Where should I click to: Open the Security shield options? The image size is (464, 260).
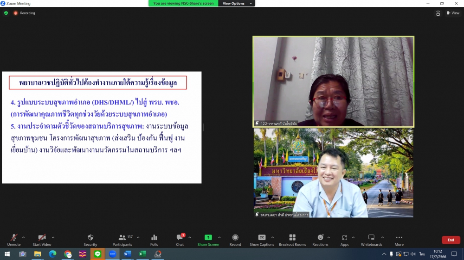(x=90, y=240)
